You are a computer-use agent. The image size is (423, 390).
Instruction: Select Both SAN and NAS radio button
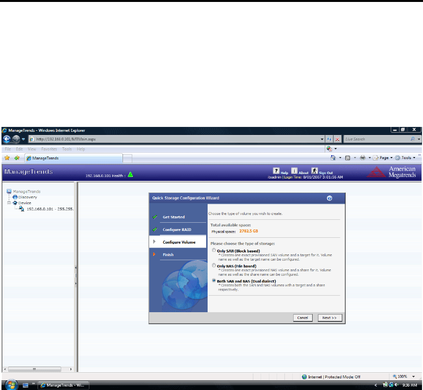point(214,281)
